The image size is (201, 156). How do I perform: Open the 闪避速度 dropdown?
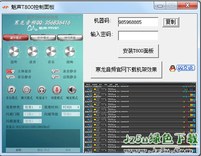(x=32, y=121)
